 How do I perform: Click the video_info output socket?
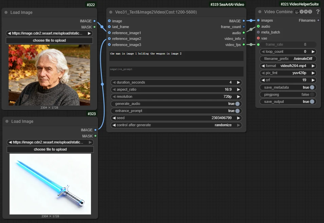click(x=244, y=39)
